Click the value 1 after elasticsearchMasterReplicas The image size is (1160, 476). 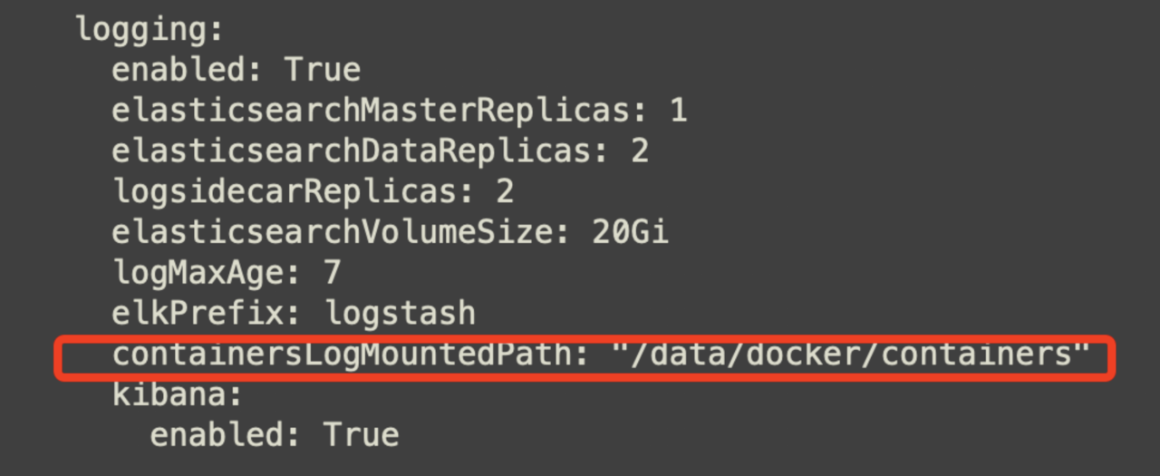pos(678,111)
